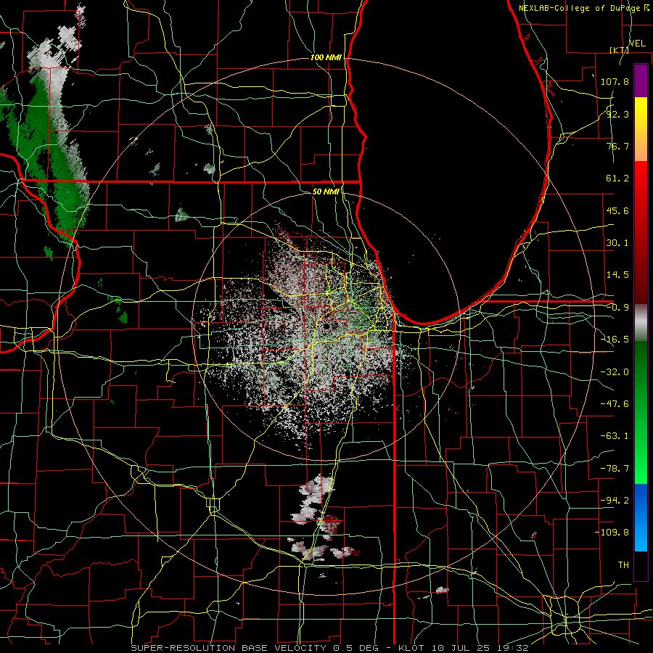Click the 14.5 legend value
The height and width of the screenshot is (653, 653).
617,275
